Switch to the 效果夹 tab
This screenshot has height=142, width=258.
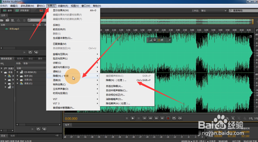[20, 59]
